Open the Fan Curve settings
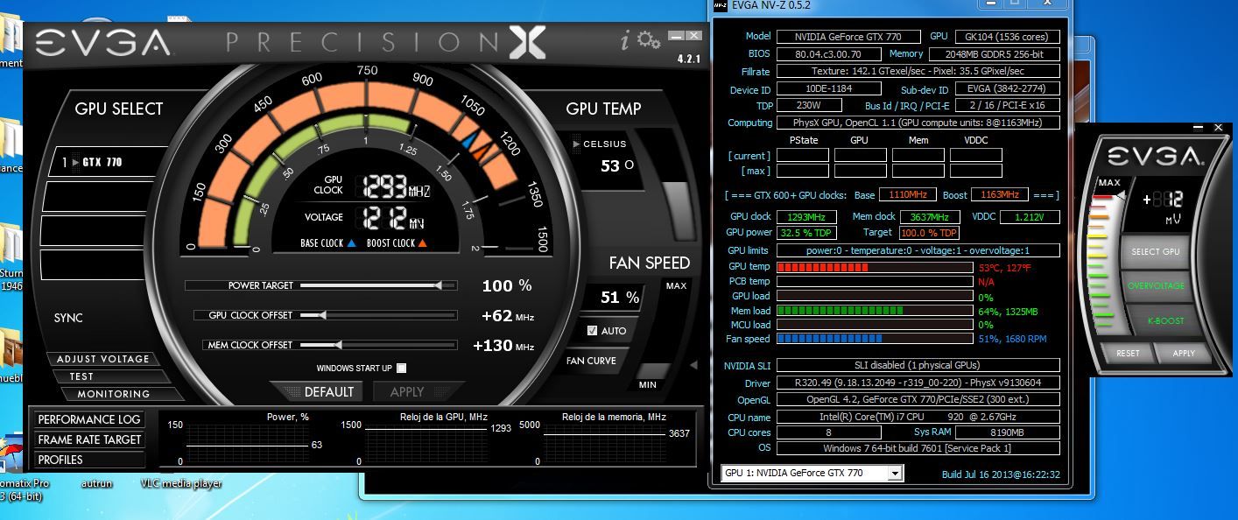 coord(592,361)
